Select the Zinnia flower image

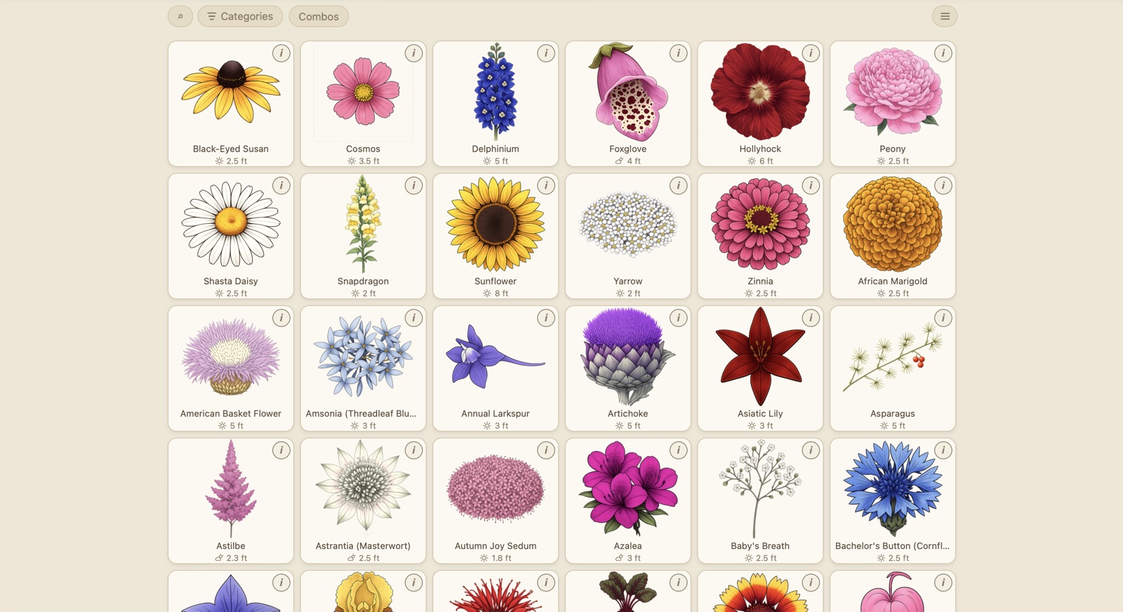(760, 224)
